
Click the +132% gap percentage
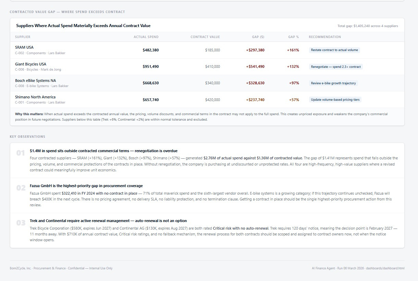click(x=293, y=66)
